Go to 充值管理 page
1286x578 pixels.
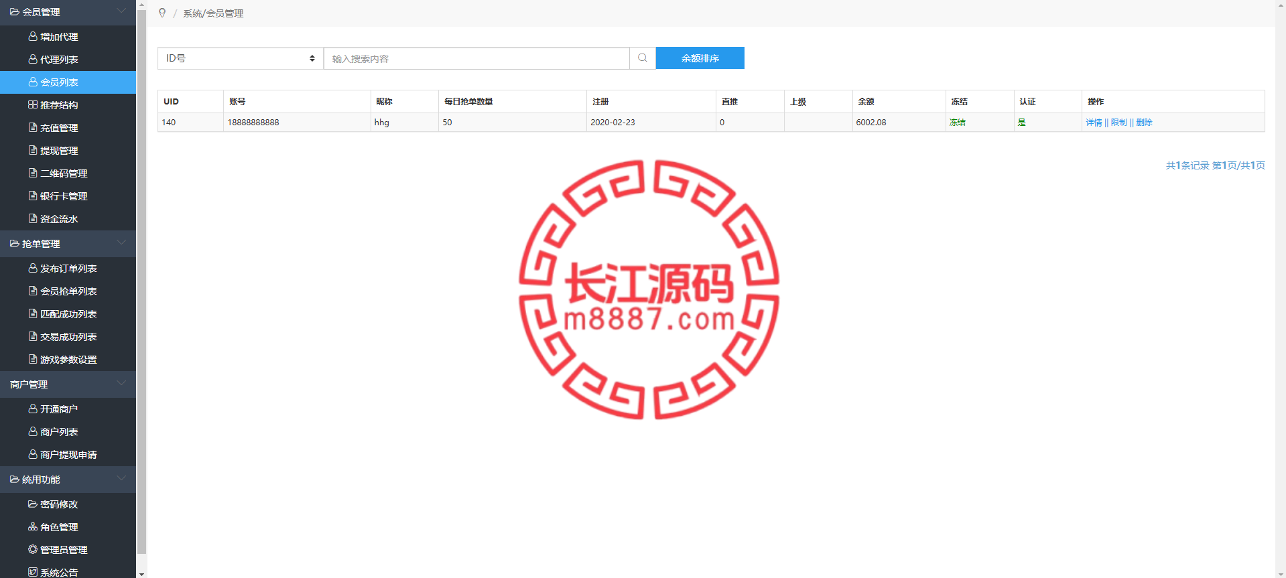tap(68, 128)
